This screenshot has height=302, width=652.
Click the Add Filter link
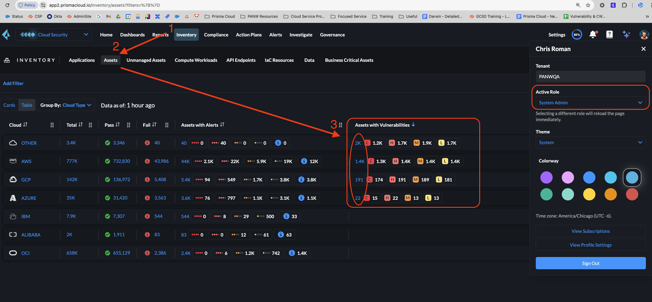[x=13, y=84]
